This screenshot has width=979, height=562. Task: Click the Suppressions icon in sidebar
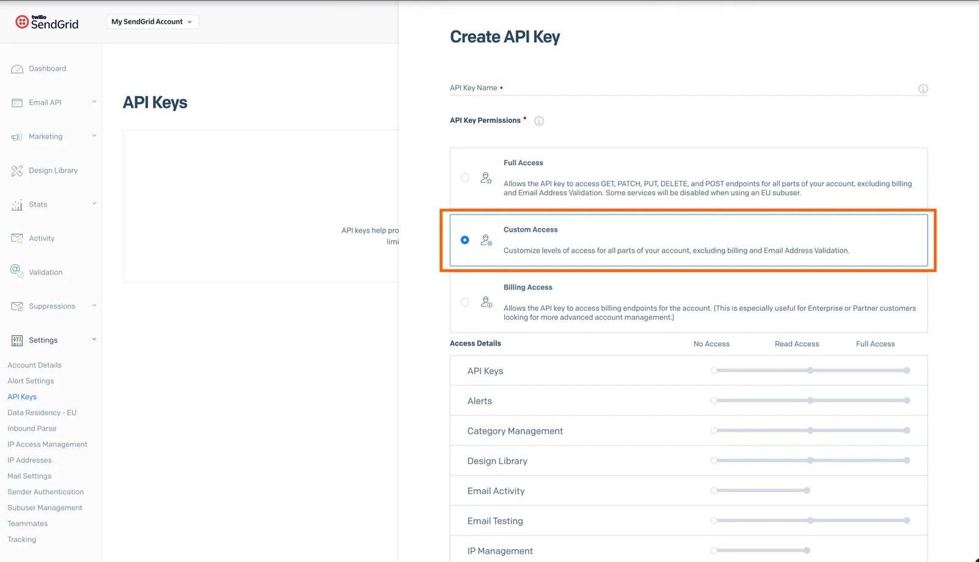tap(17, 306)
